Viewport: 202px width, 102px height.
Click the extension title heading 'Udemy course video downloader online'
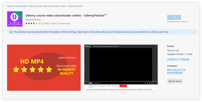(x=66, y=15)
